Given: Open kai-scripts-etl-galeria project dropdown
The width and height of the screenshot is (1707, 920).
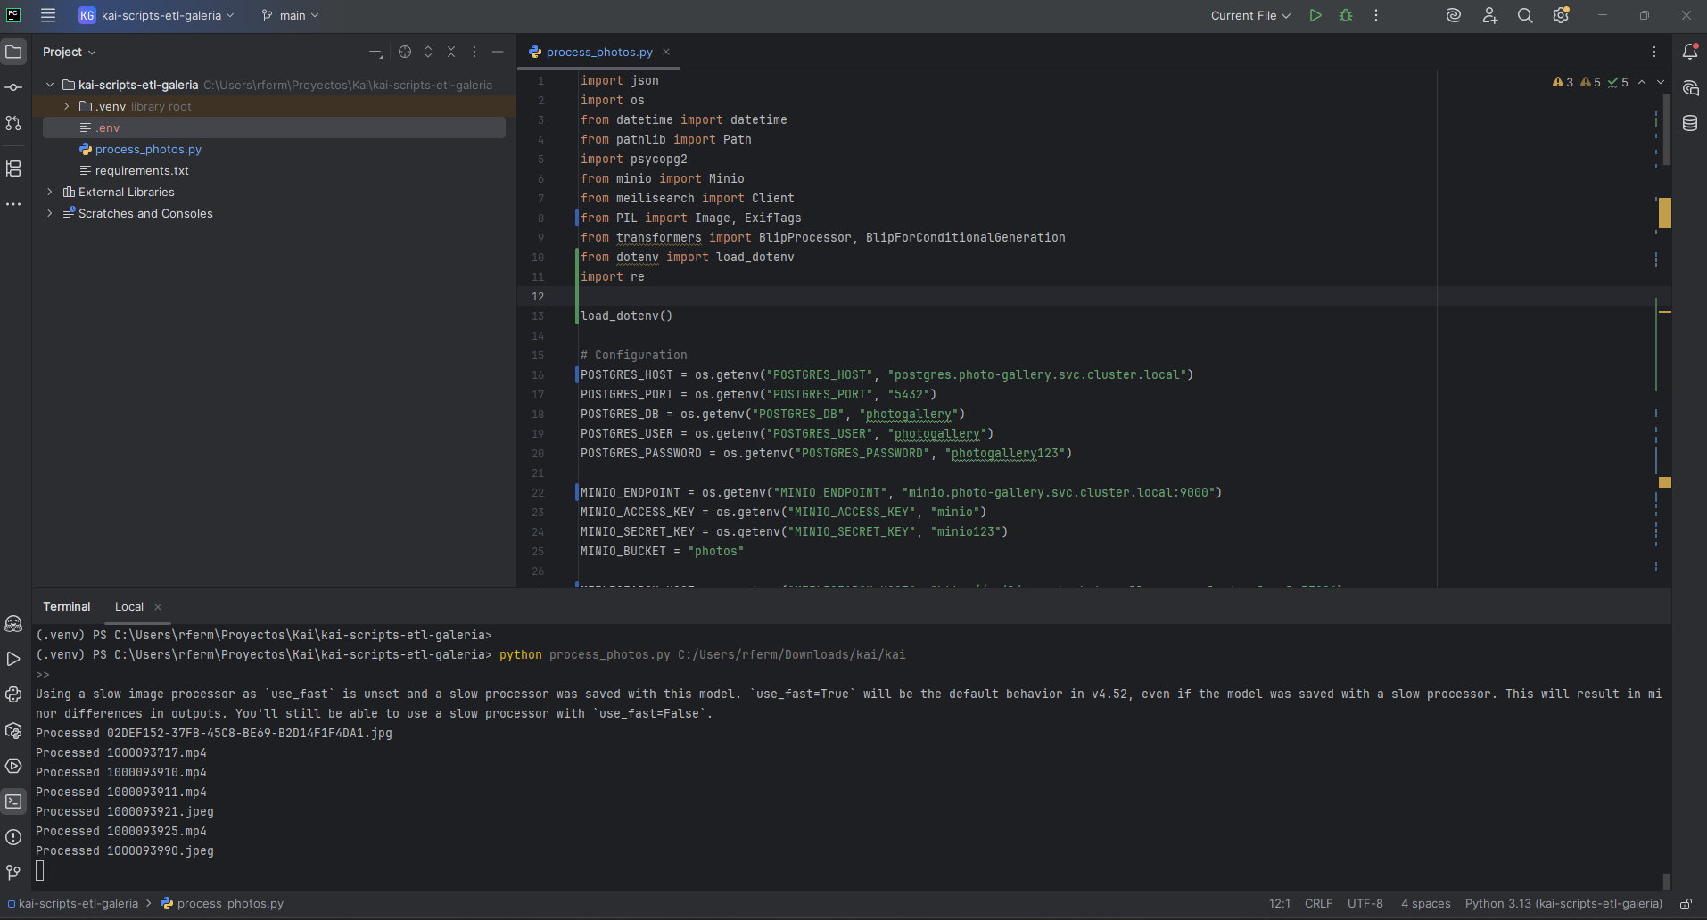Looking at the screenshot, I should (156, 15).
